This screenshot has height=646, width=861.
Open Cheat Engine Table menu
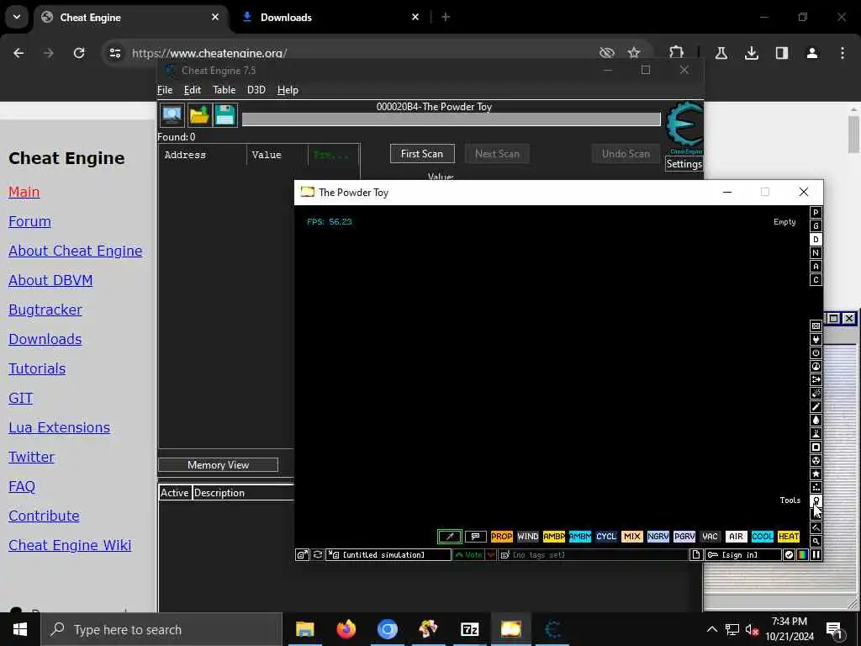click(224, 90)
